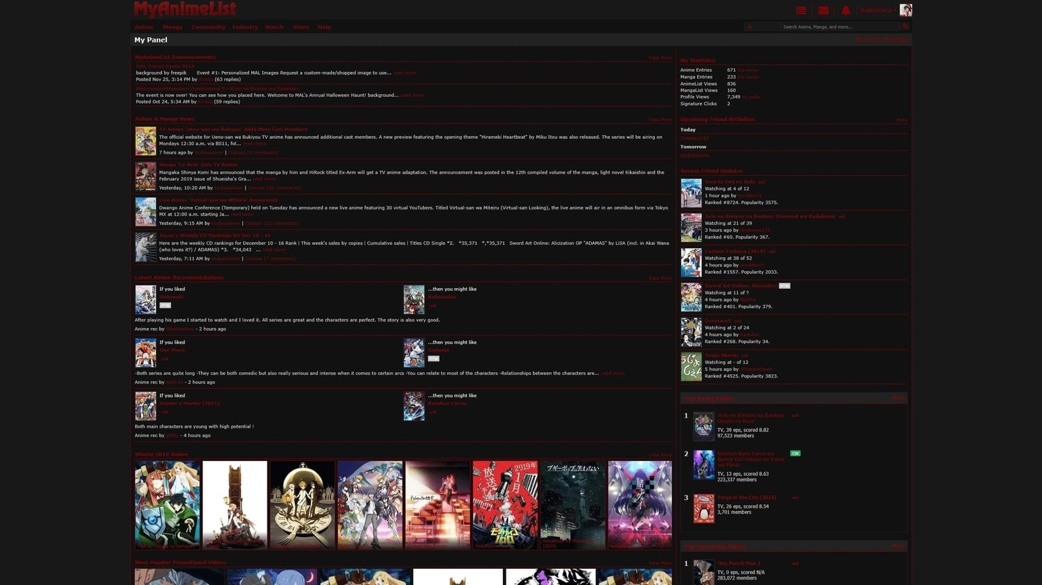
Task: Click the Hunter x Hunter (2011) title
Action: pos(189,403)
